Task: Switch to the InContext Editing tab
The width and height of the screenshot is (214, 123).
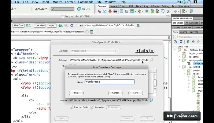Action: (160, 6)
